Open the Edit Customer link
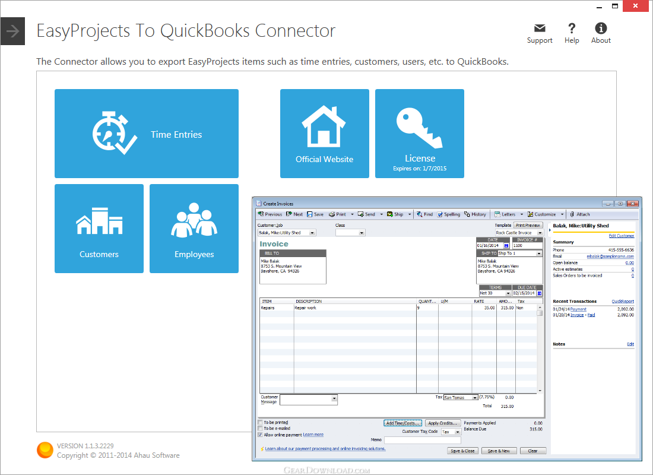The height and width of the screenshot is (475, 653). [622, 236]
